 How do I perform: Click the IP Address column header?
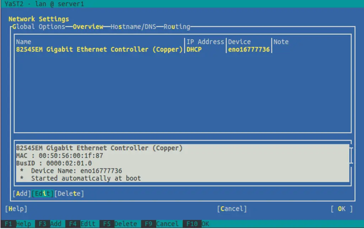[205, 42]
